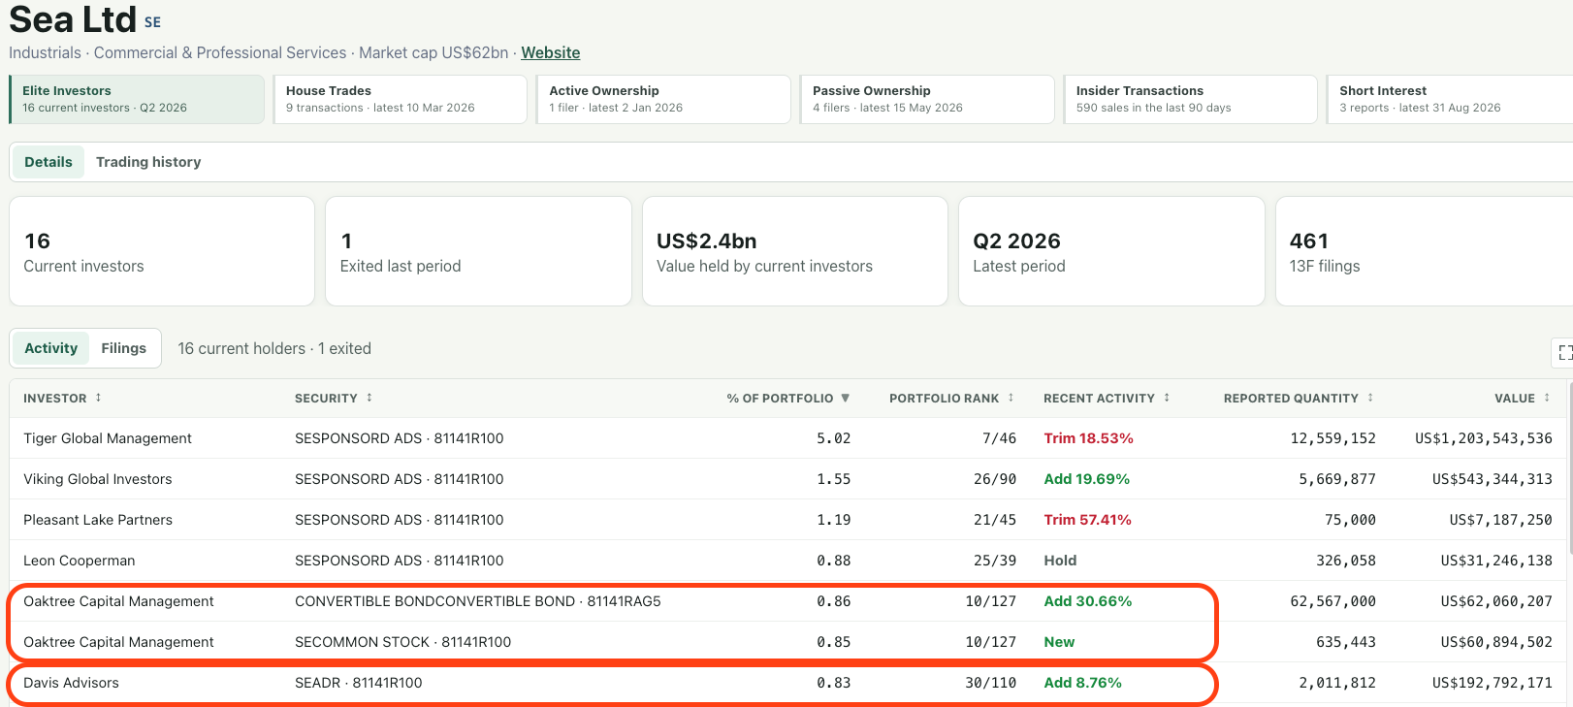Image resolution: width=1573 pixels, height=707 pixels.
Task: Select the Active Ownership card
Action: [663, 99]
